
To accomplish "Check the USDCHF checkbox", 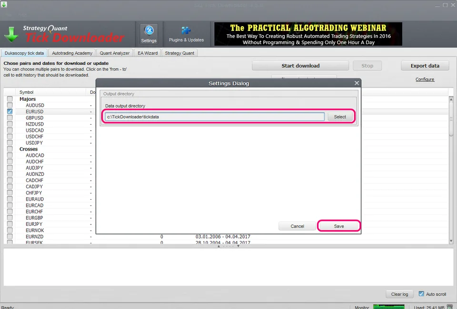I will [10, 136].
